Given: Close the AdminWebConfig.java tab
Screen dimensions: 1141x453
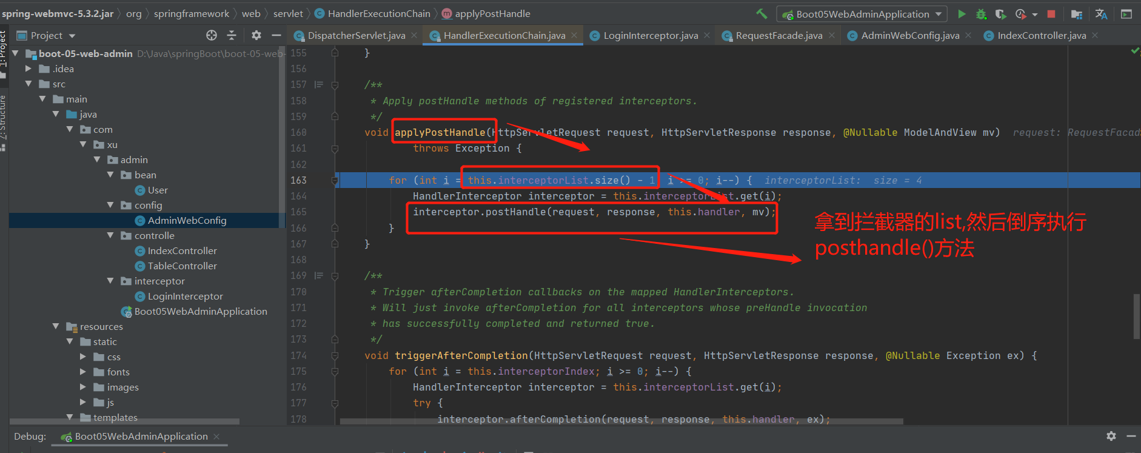Looking at the screenshot, I should pyautogui.click(x=969, y=36).
